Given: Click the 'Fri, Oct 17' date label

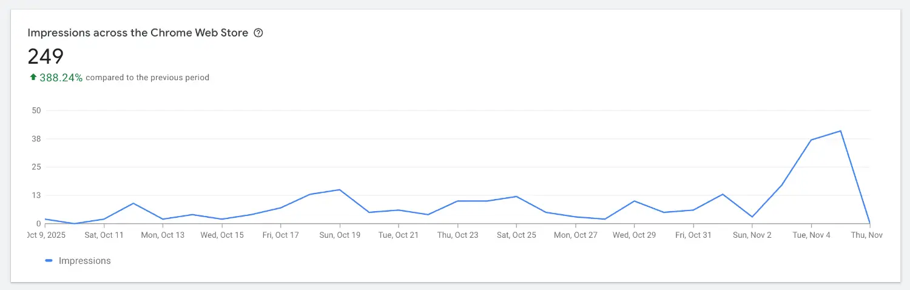Looking at the screenshot, I should (280, 235).
